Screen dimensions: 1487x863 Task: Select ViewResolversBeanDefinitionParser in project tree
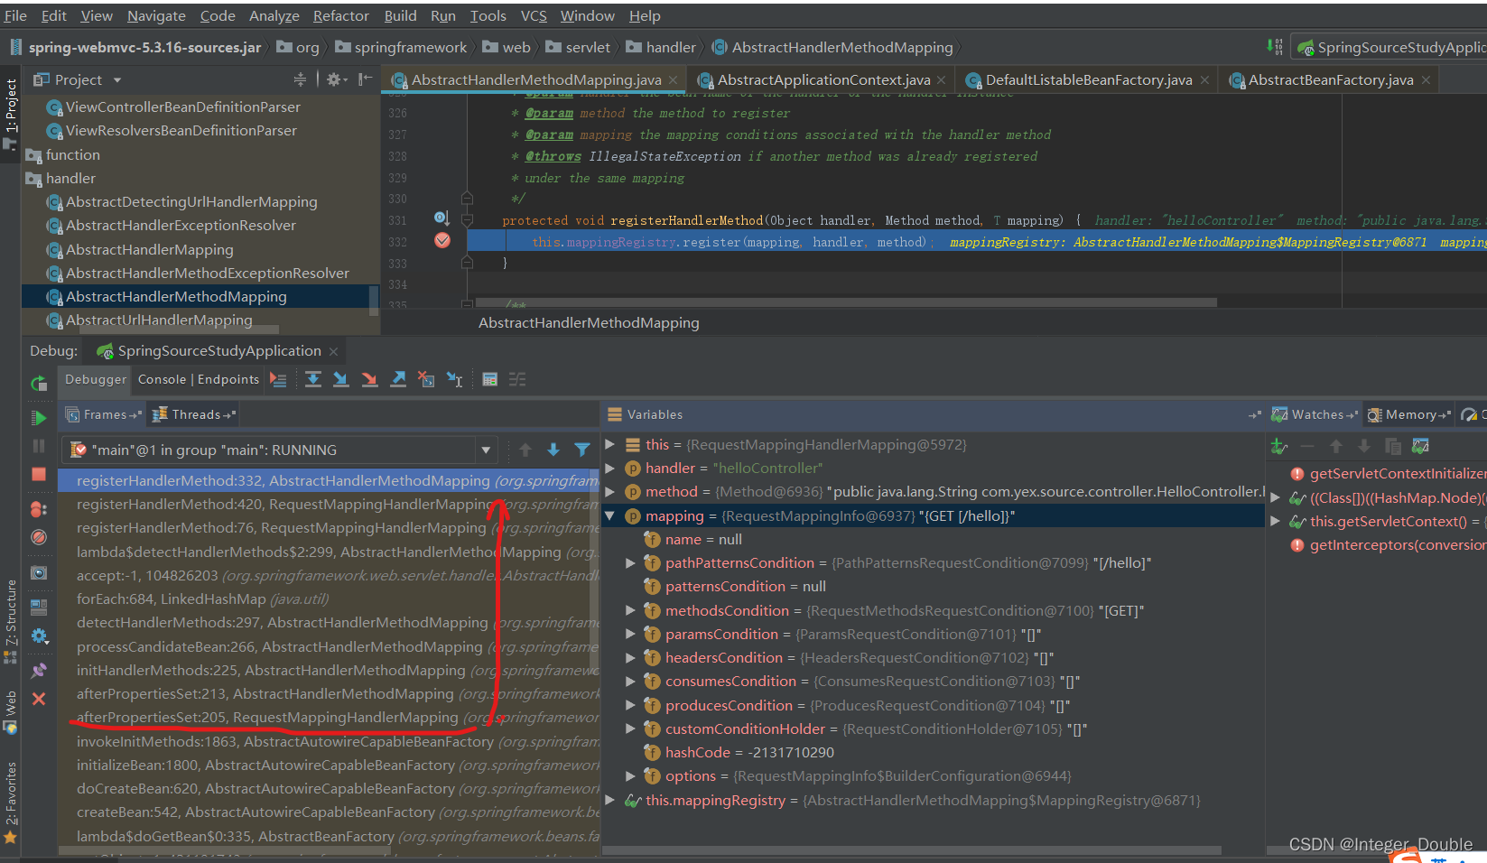tap(181, 130)
